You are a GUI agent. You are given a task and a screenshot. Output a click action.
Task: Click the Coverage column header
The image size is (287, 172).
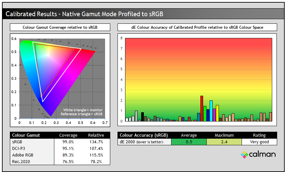[68, 135]
